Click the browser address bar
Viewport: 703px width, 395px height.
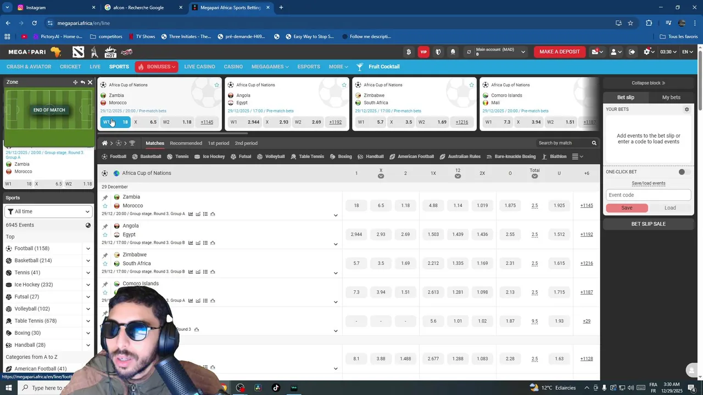coord(330,23)
